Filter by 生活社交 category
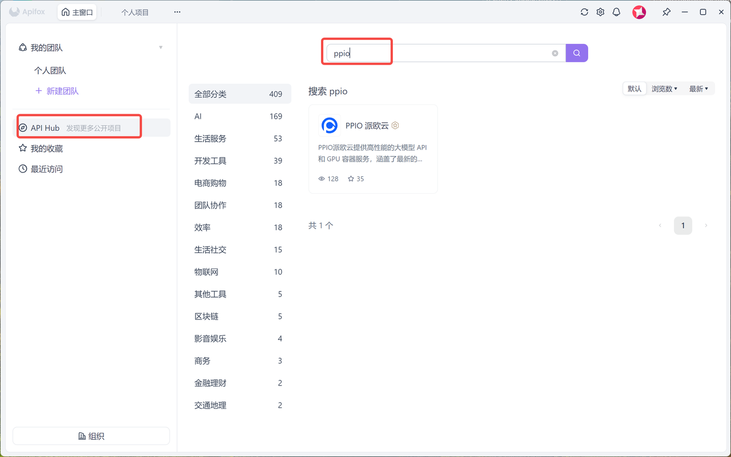731x457 pixels. pyautogui.click(x=240, y=250)
